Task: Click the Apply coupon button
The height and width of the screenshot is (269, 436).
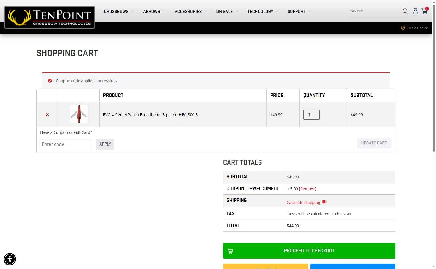Action: point(105,144)
